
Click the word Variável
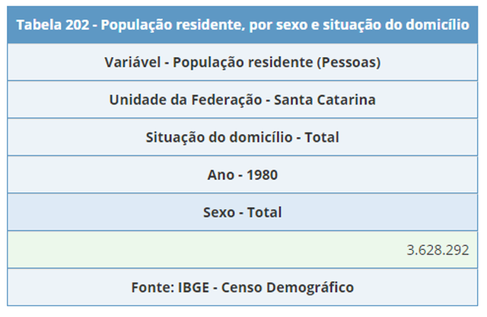click(x=132, y=62)
